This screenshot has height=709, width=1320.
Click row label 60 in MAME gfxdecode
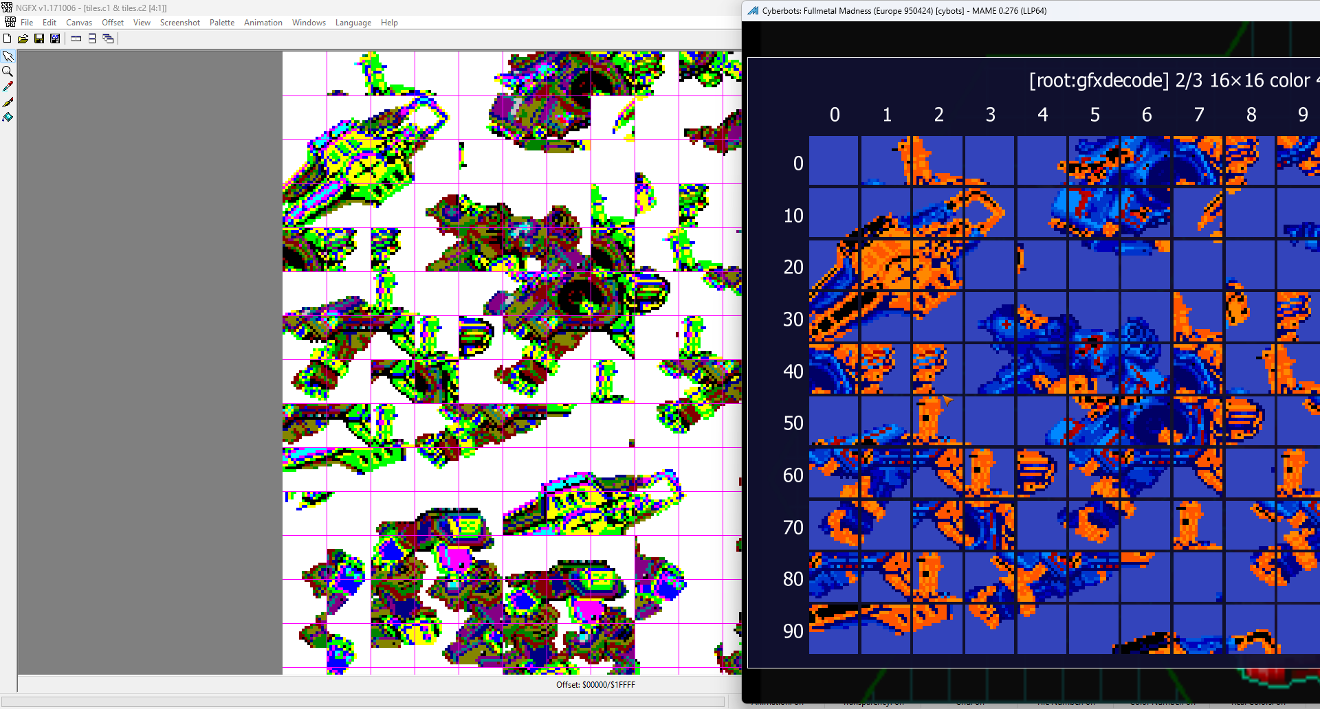[x=793, y=475]
